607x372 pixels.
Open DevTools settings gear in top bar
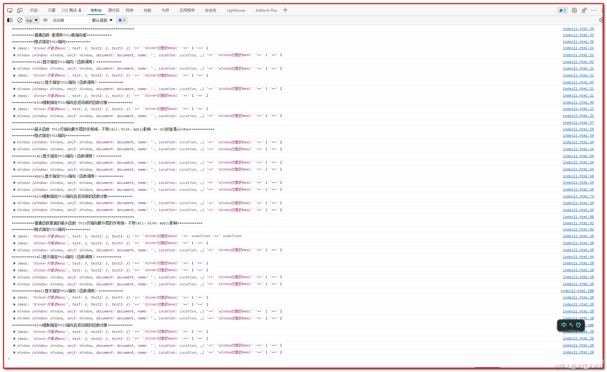pyautogui.click(x=574, y=10)
